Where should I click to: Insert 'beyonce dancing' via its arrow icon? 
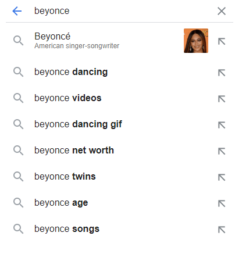coord(222,73)
